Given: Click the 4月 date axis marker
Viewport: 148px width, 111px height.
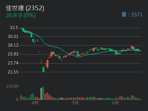Looking at the screenshot, I should (35, 103).
